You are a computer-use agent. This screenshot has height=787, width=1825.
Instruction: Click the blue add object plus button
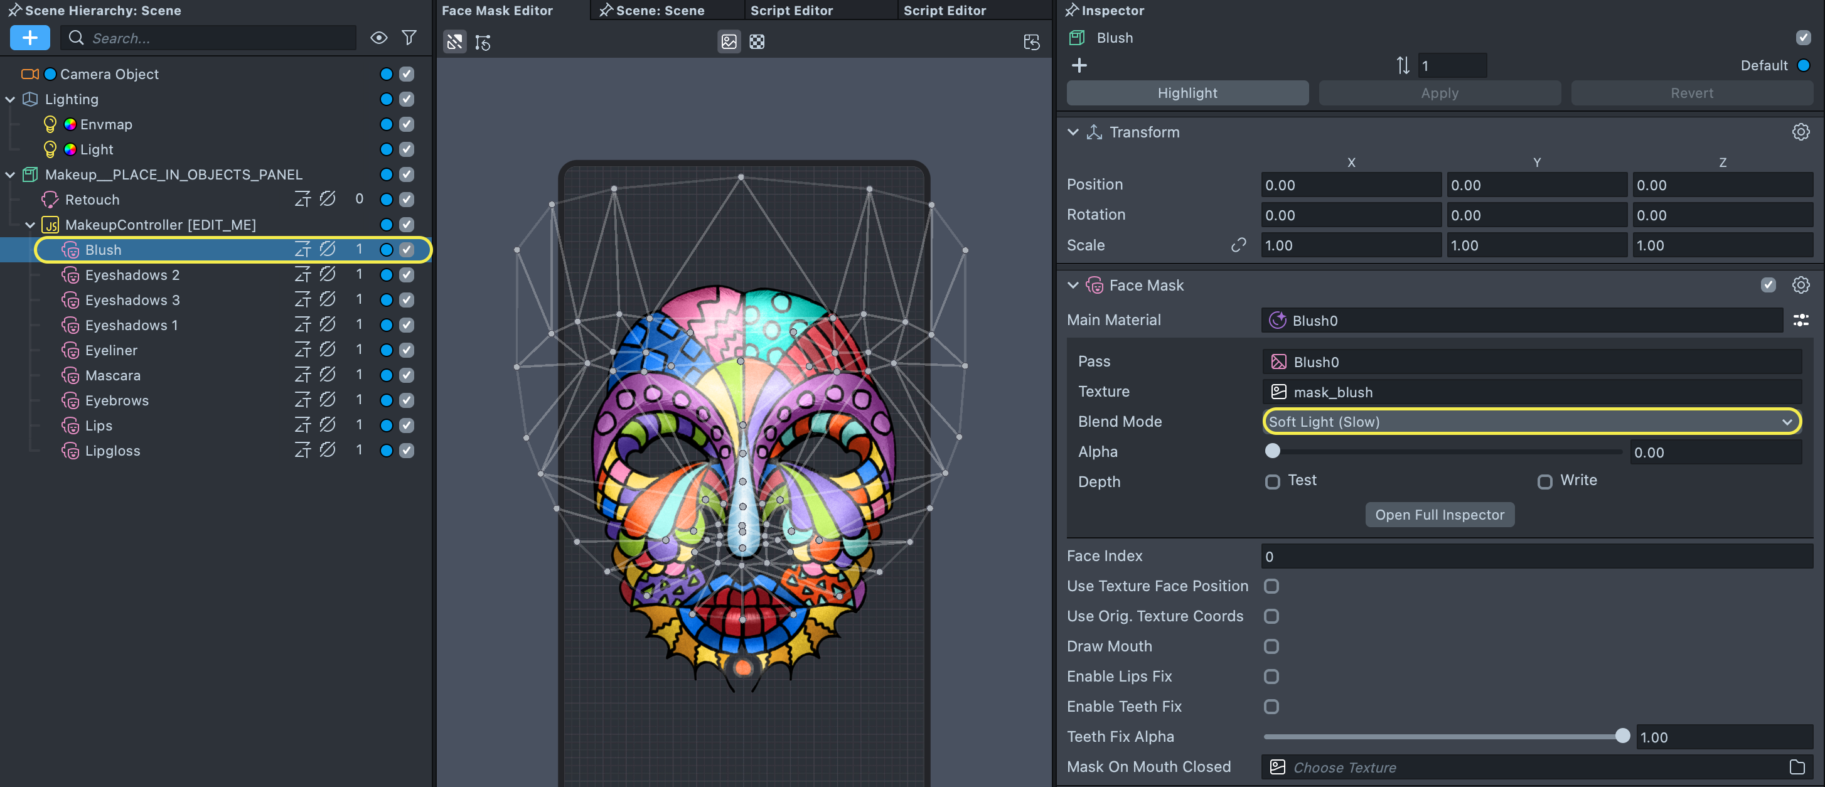[x=29, y=38]
